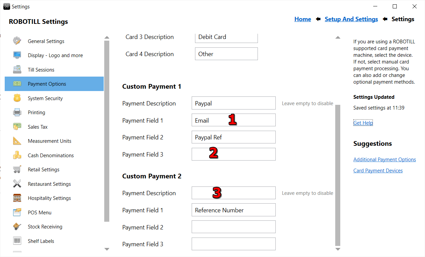Screen dimensions: 425x257
Task: Open Sales Tax settings
Action: 17,127
